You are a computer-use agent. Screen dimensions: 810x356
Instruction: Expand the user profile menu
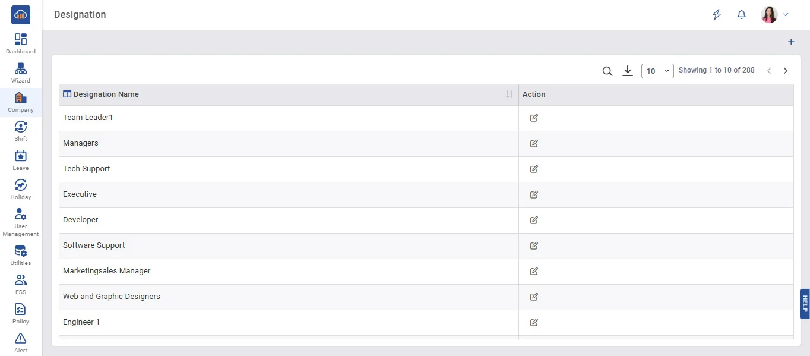(775, 15)
